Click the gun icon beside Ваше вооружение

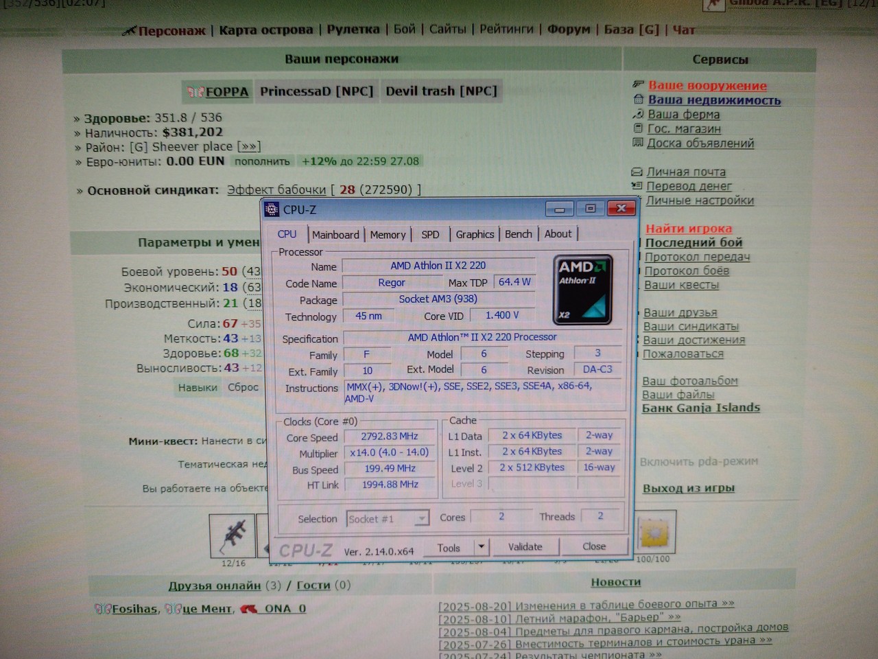click(x=638, y=85)
